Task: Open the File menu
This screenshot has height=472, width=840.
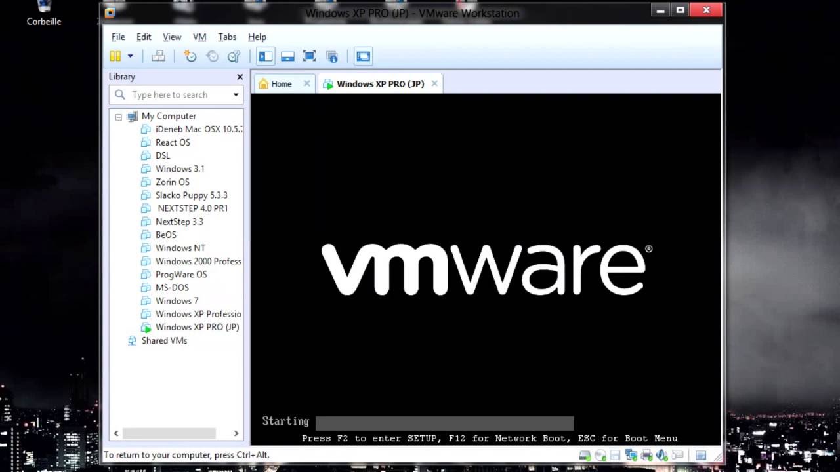Action: [x=118, y=37]
